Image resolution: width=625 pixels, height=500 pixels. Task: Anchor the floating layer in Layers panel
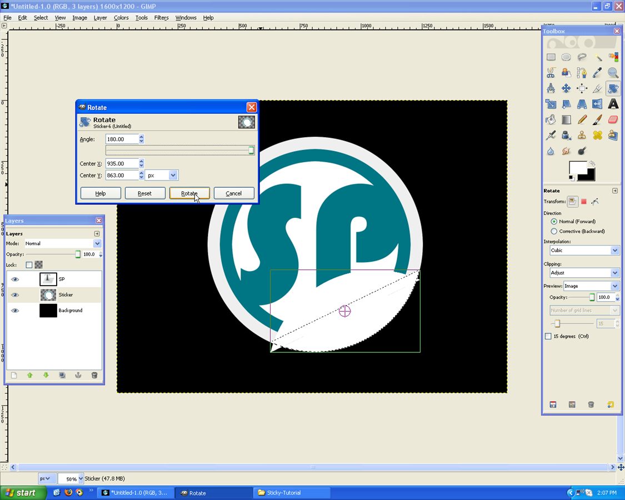pos(78,375)
